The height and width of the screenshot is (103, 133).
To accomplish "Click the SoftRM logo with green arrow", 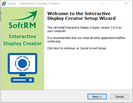I will coord(23,19).
